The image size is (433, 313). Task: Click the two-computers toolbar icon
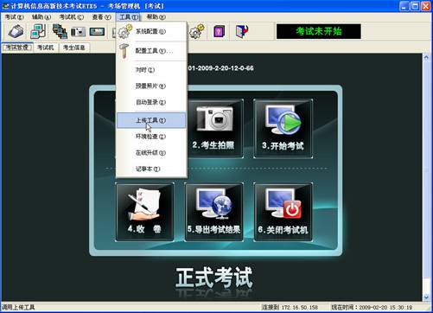coord(38,31)
